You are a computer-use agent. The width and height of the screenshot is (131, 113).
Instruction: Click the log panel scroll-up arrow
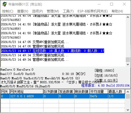[x=128, y=17]
